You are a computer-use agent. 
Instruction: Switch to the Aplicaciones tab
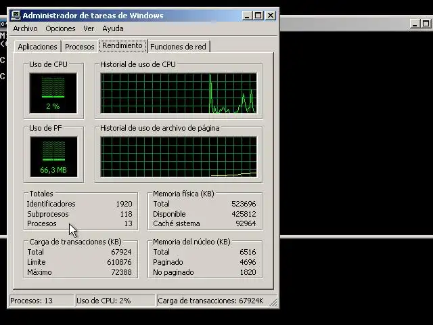tap(37, 47)
